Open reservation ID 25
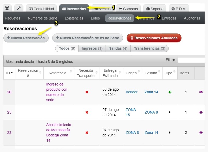Image resolution: width=208 pixels, height=152 pixels. point(9,112)
